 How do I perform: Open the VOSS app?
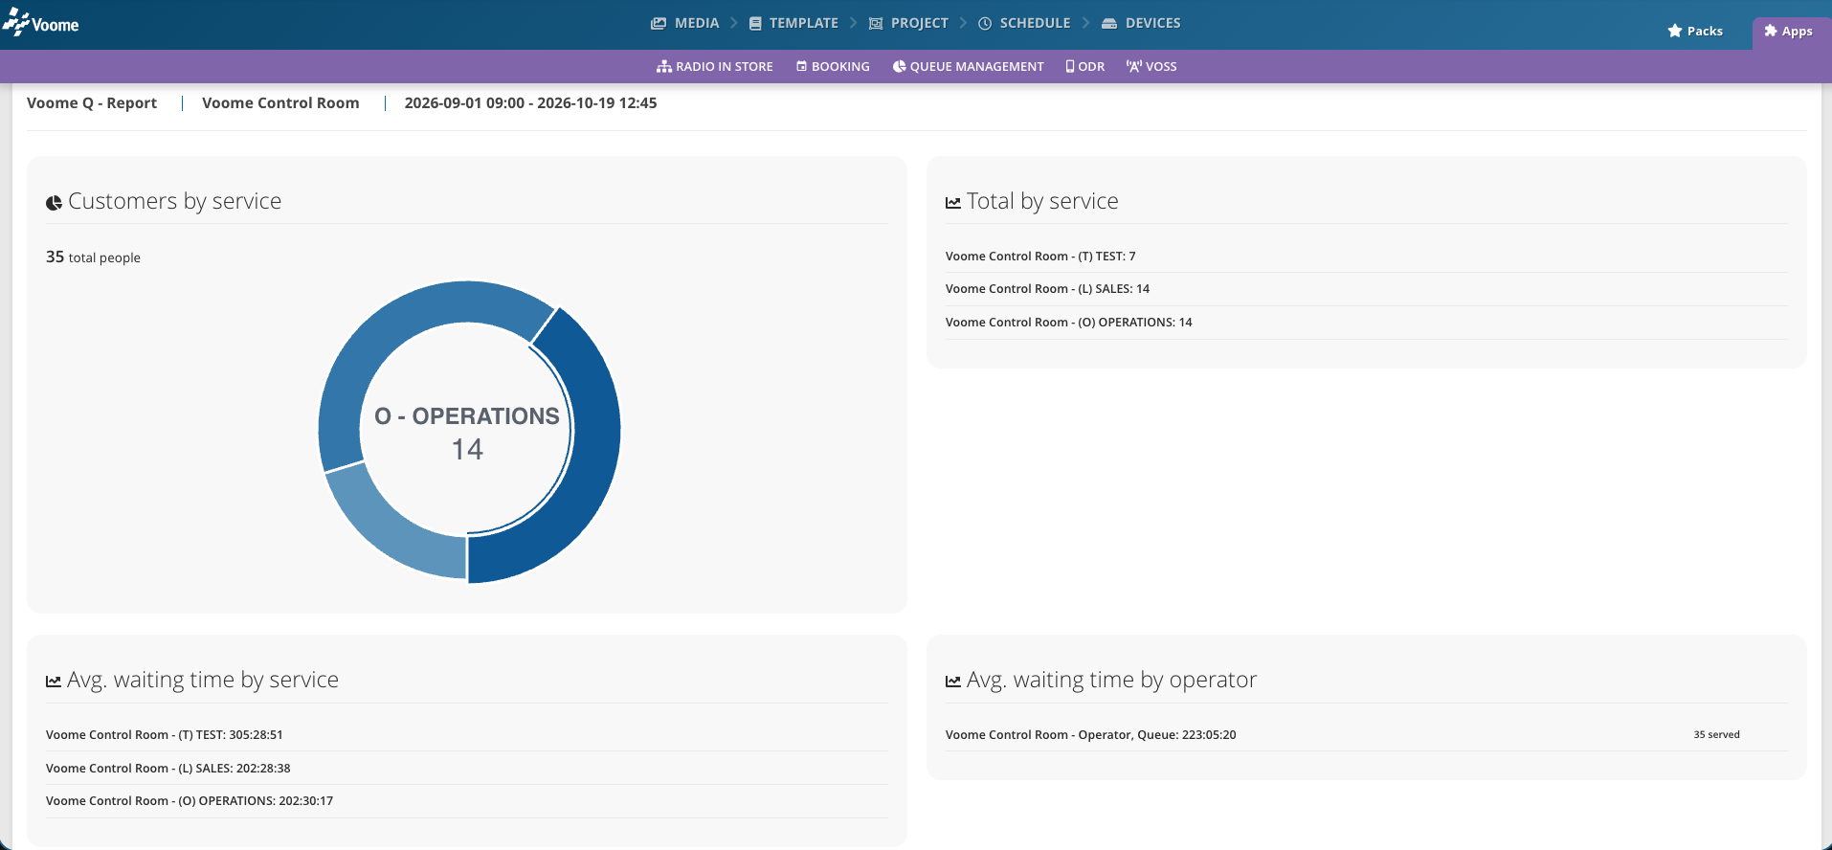(x=1151, y=66)
